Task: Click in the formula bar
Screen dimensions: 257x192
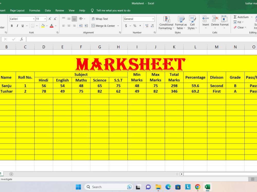Action: click(142, 39)
